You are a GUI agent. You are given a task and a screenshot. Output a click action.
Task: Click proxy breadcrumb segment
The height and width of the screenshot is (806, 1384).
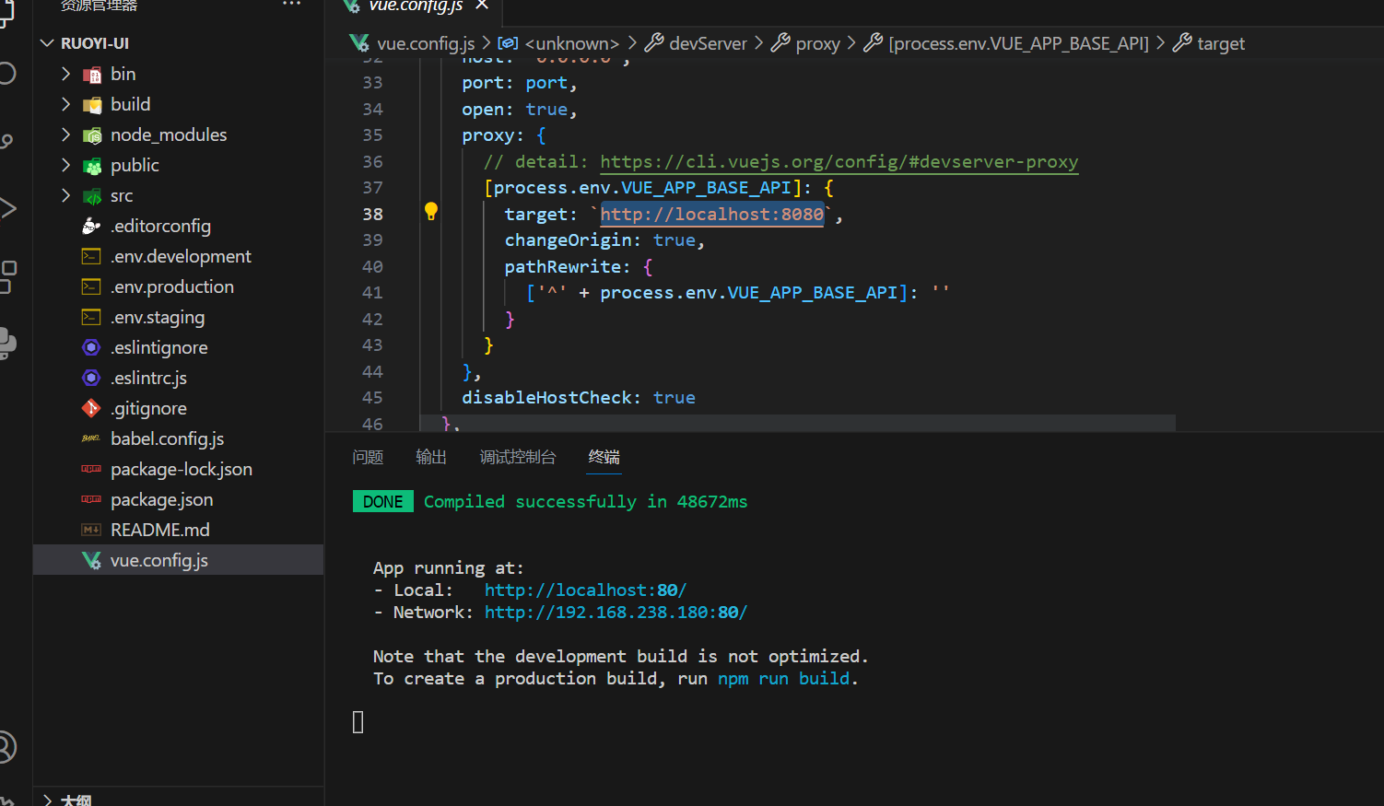817,43
